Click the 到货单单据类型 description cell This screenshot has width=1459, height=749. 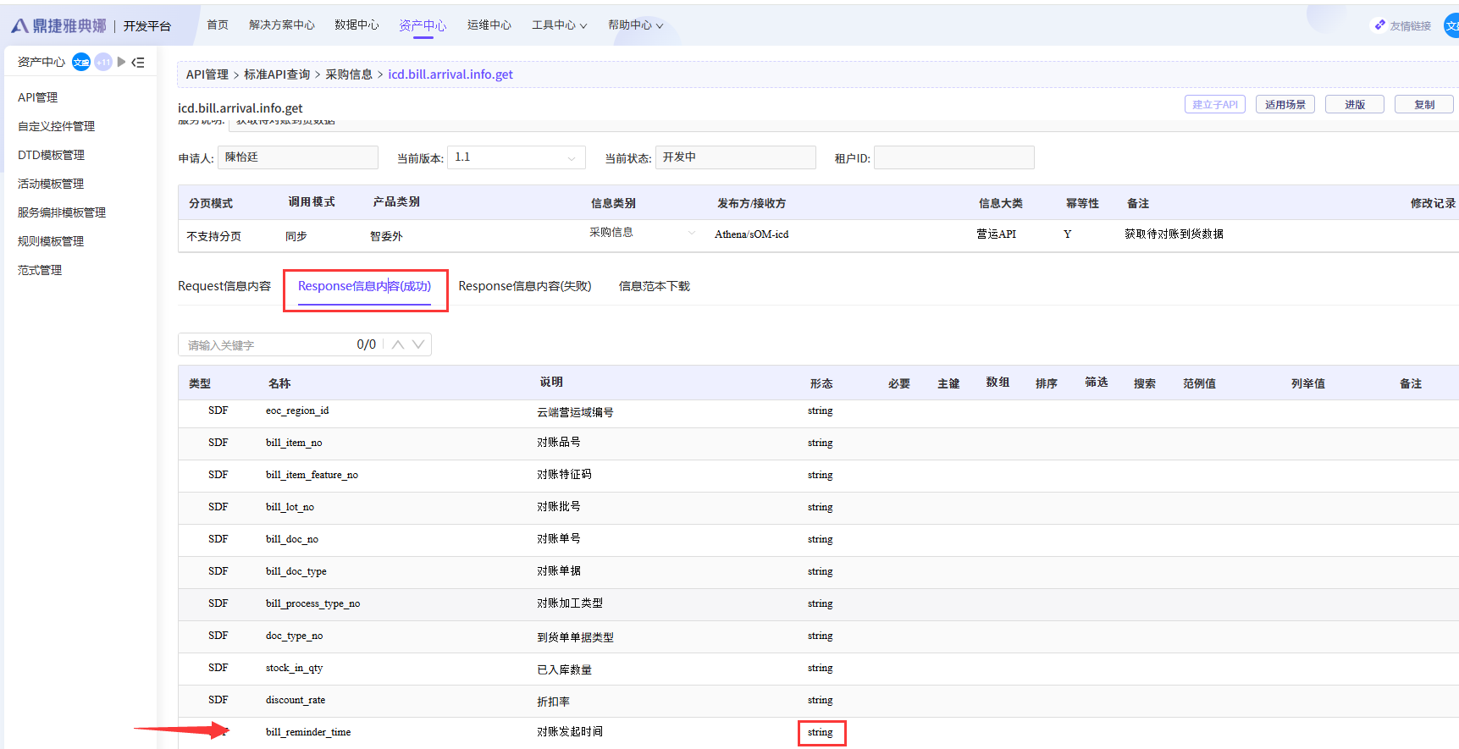click(x=575, y=637)
